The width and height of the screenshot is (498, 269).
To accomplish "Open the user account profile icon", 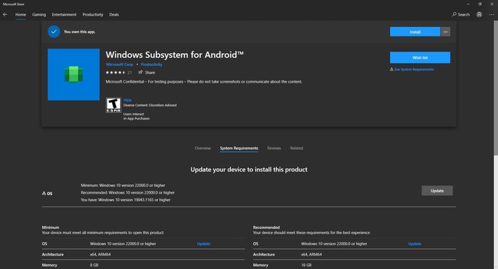I will [x=479, y=15].
